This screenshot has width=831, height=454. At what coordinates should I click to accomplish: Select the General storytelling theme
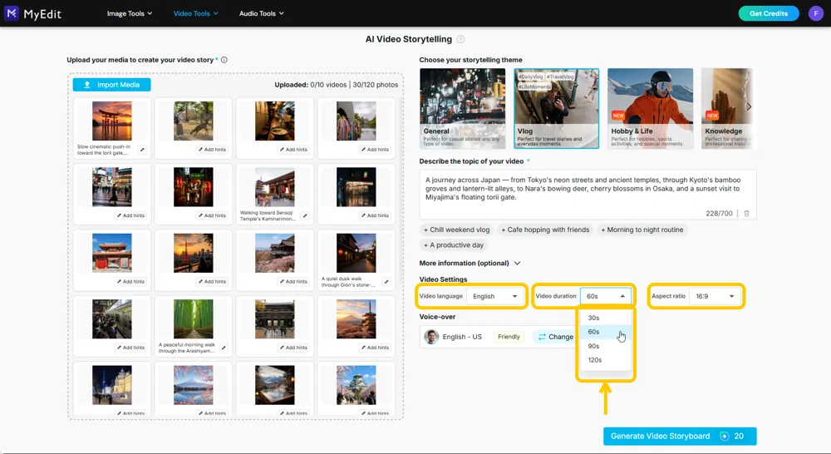(x=462, y=108)
